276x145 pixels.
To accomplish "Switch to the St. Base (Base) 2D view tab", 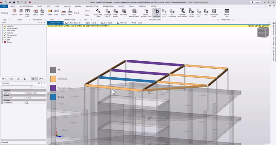I will point(73,23).
